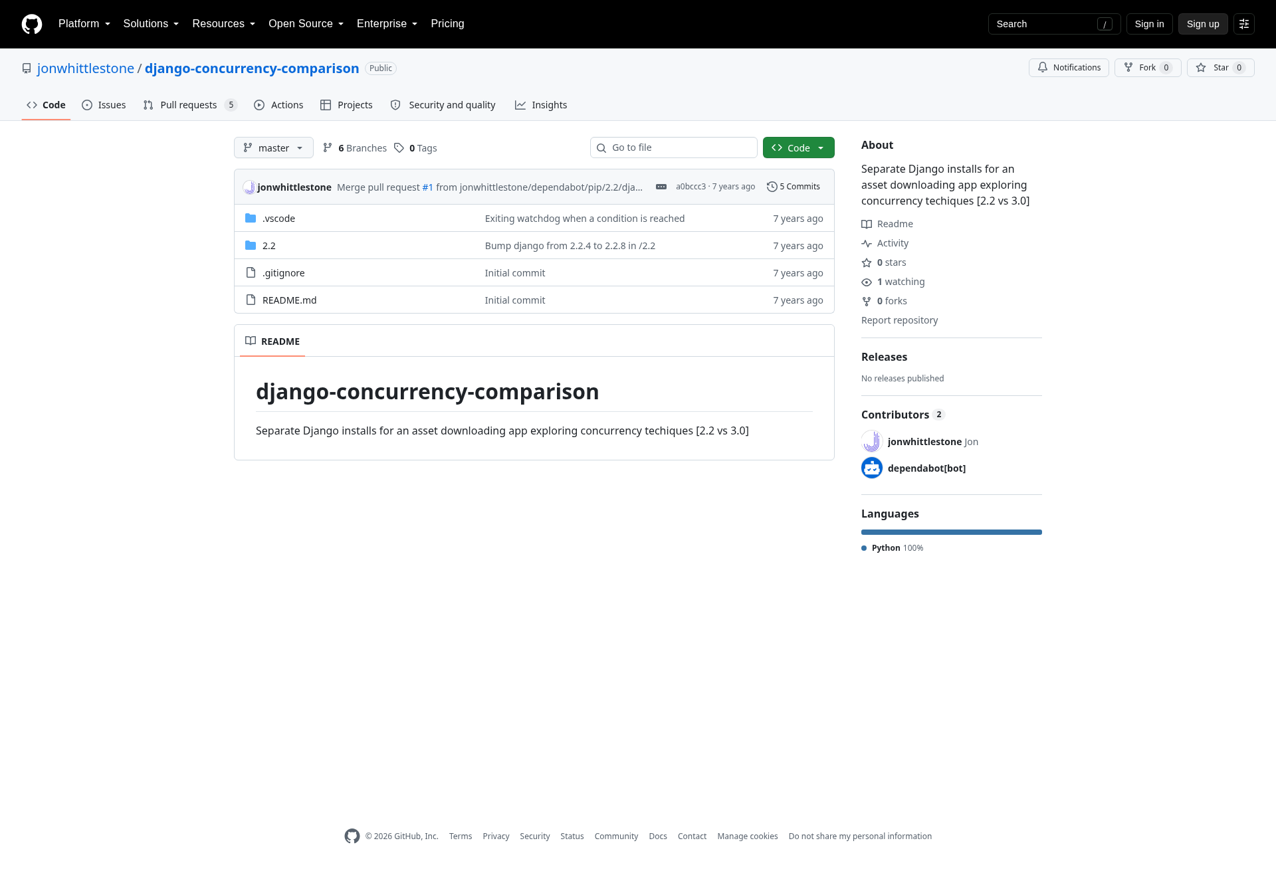Expand the Open Source menu
The width and height of the screenshot is (1276, 871).
306,24
